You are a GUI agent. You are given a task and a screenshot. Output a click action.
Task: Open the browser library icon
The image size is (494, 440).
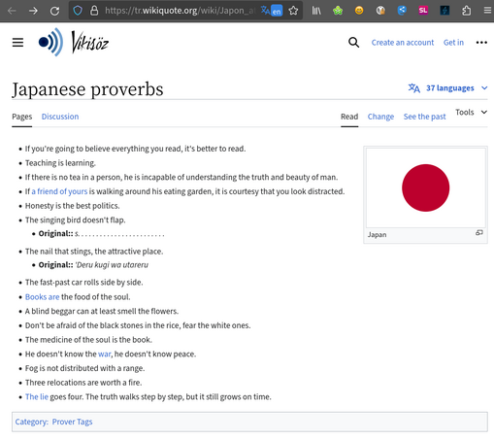coord(316,11)
